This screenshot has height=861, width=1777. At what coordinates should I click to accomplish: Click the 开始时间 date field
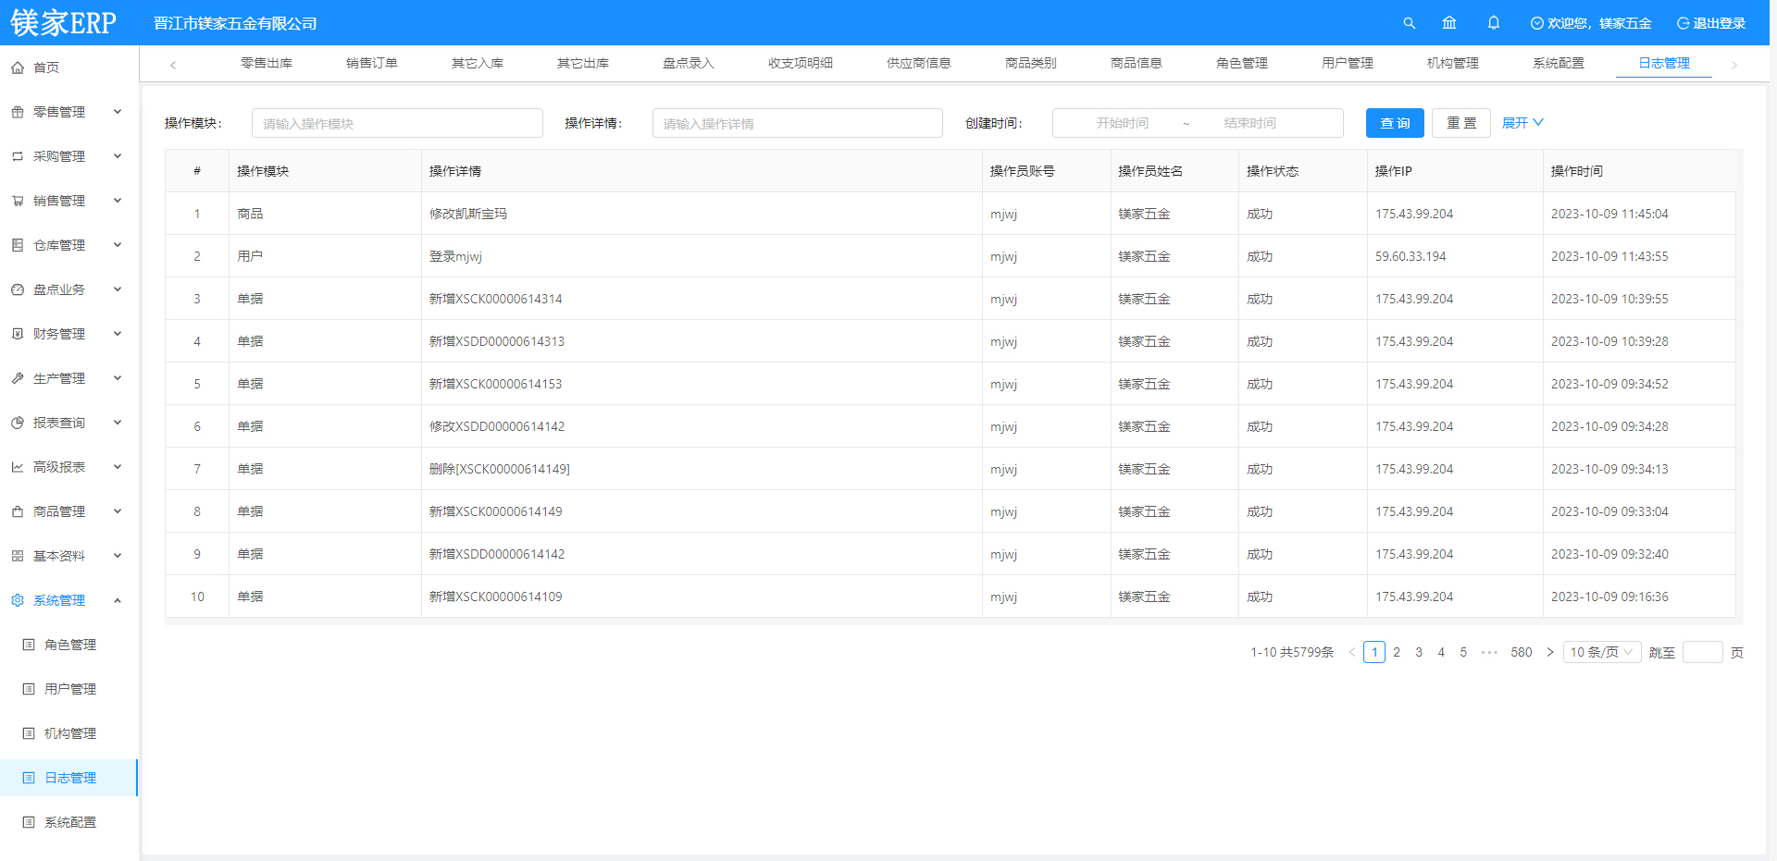(x=1122, y=123)
